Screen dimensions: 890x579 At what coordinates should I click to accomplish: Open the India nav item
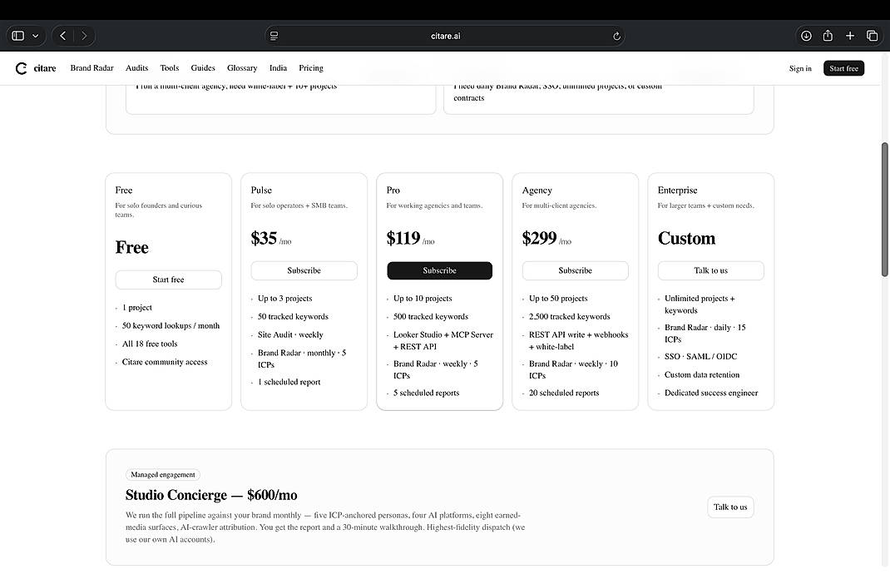point(278,68)
